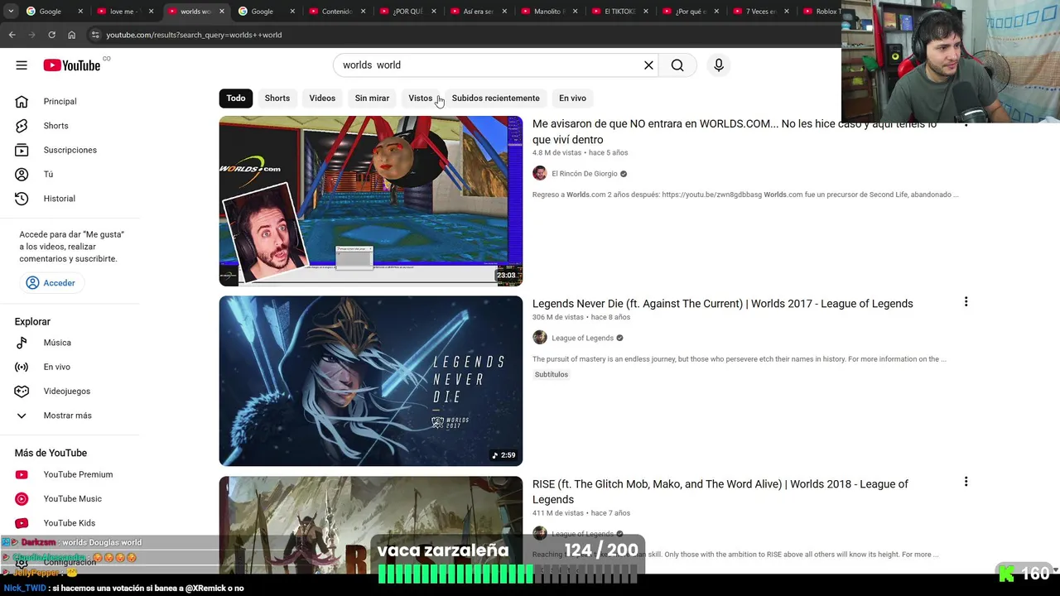Screen dimensions: 1060x596
Task: Open the WORLDS.COM video thumbnail
Action: [x=371, y=201]
